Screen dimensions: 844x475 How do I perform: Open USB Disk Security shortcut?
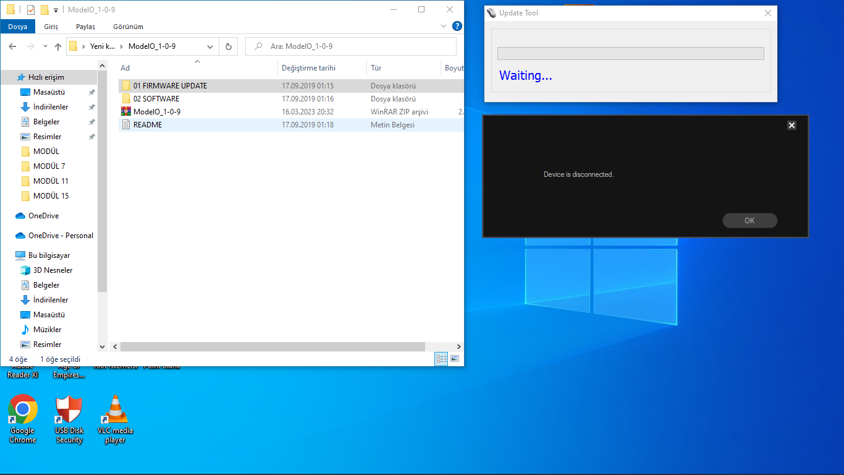tap(69, 409)
